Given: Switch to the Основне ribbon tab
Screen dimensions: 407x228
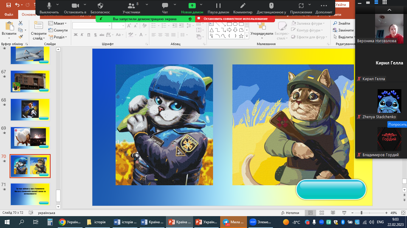Looking at the screenshot, I should [x=29, y=15].
